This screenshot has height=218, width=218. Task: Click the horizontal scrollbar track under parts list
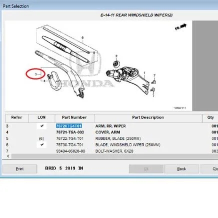pyautogui.click(x=114, y=156)
